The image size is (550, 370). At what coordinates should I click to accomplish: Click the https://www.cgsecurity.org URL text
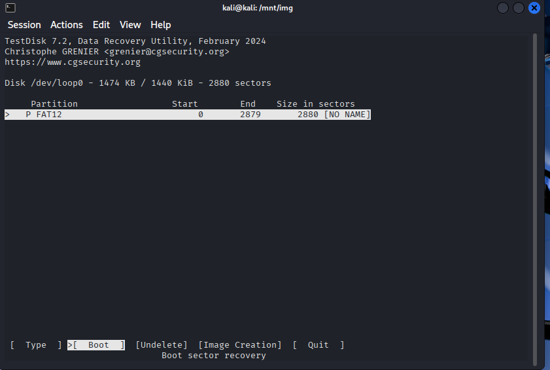tap(73, 62)
